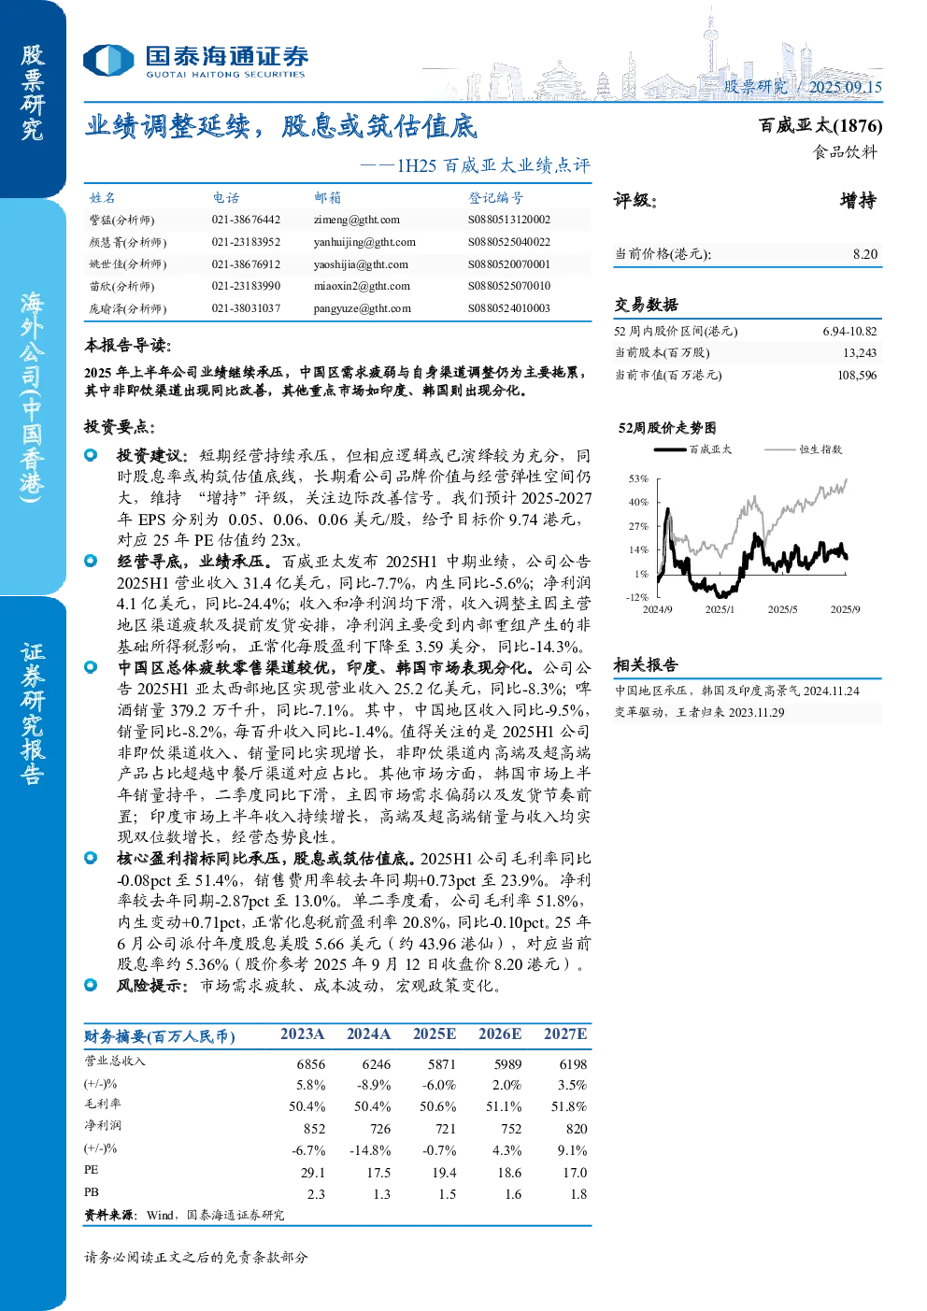Viewport: 927px width, 1311px height.
Task: Click the 相关报告 section heading
Action: [646, 665]
